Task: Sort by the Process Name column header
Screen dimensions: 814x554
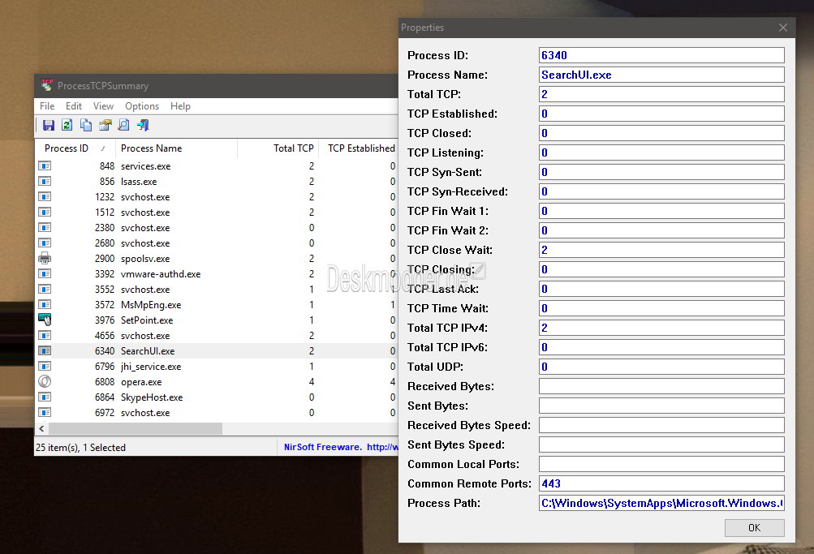Action: (176, 148)
